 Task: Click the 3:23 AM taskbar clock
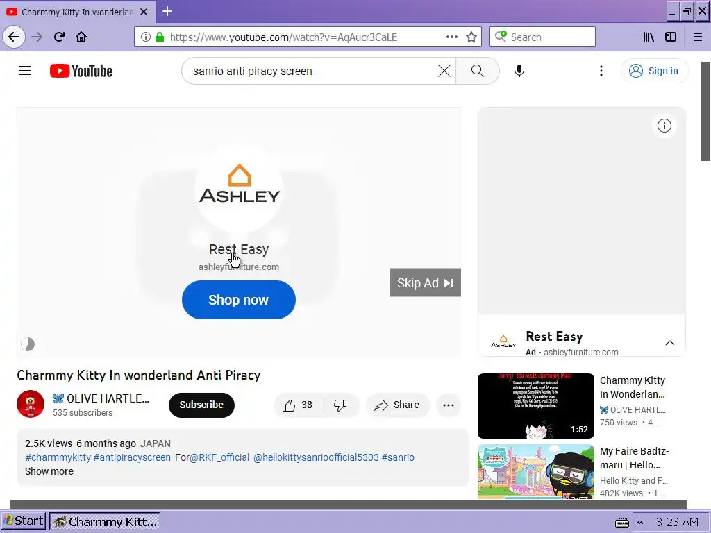677,522
